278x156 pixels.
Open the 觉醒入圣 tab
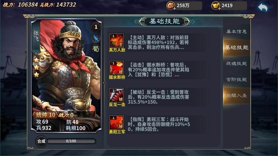(237, 96)
